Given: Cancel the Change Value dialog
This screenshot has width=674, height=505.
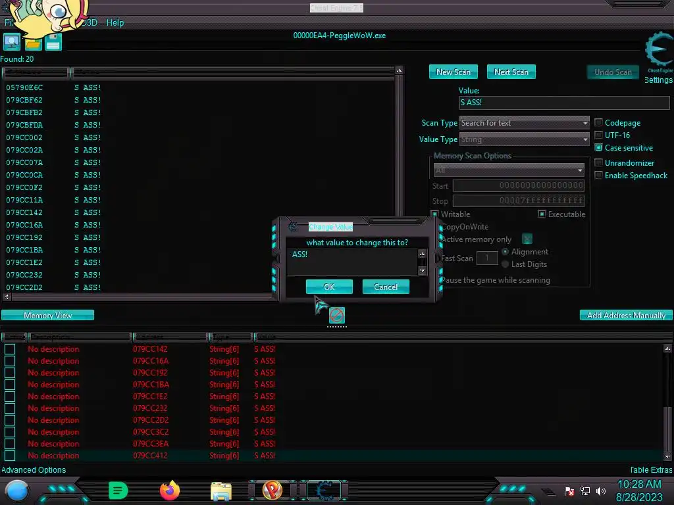Looking at the screenshot, I should pos(386,287).
